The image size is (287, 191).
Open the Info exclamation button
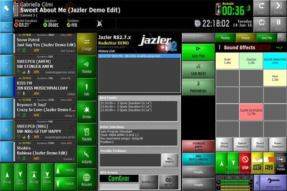[x=87, y=89]
